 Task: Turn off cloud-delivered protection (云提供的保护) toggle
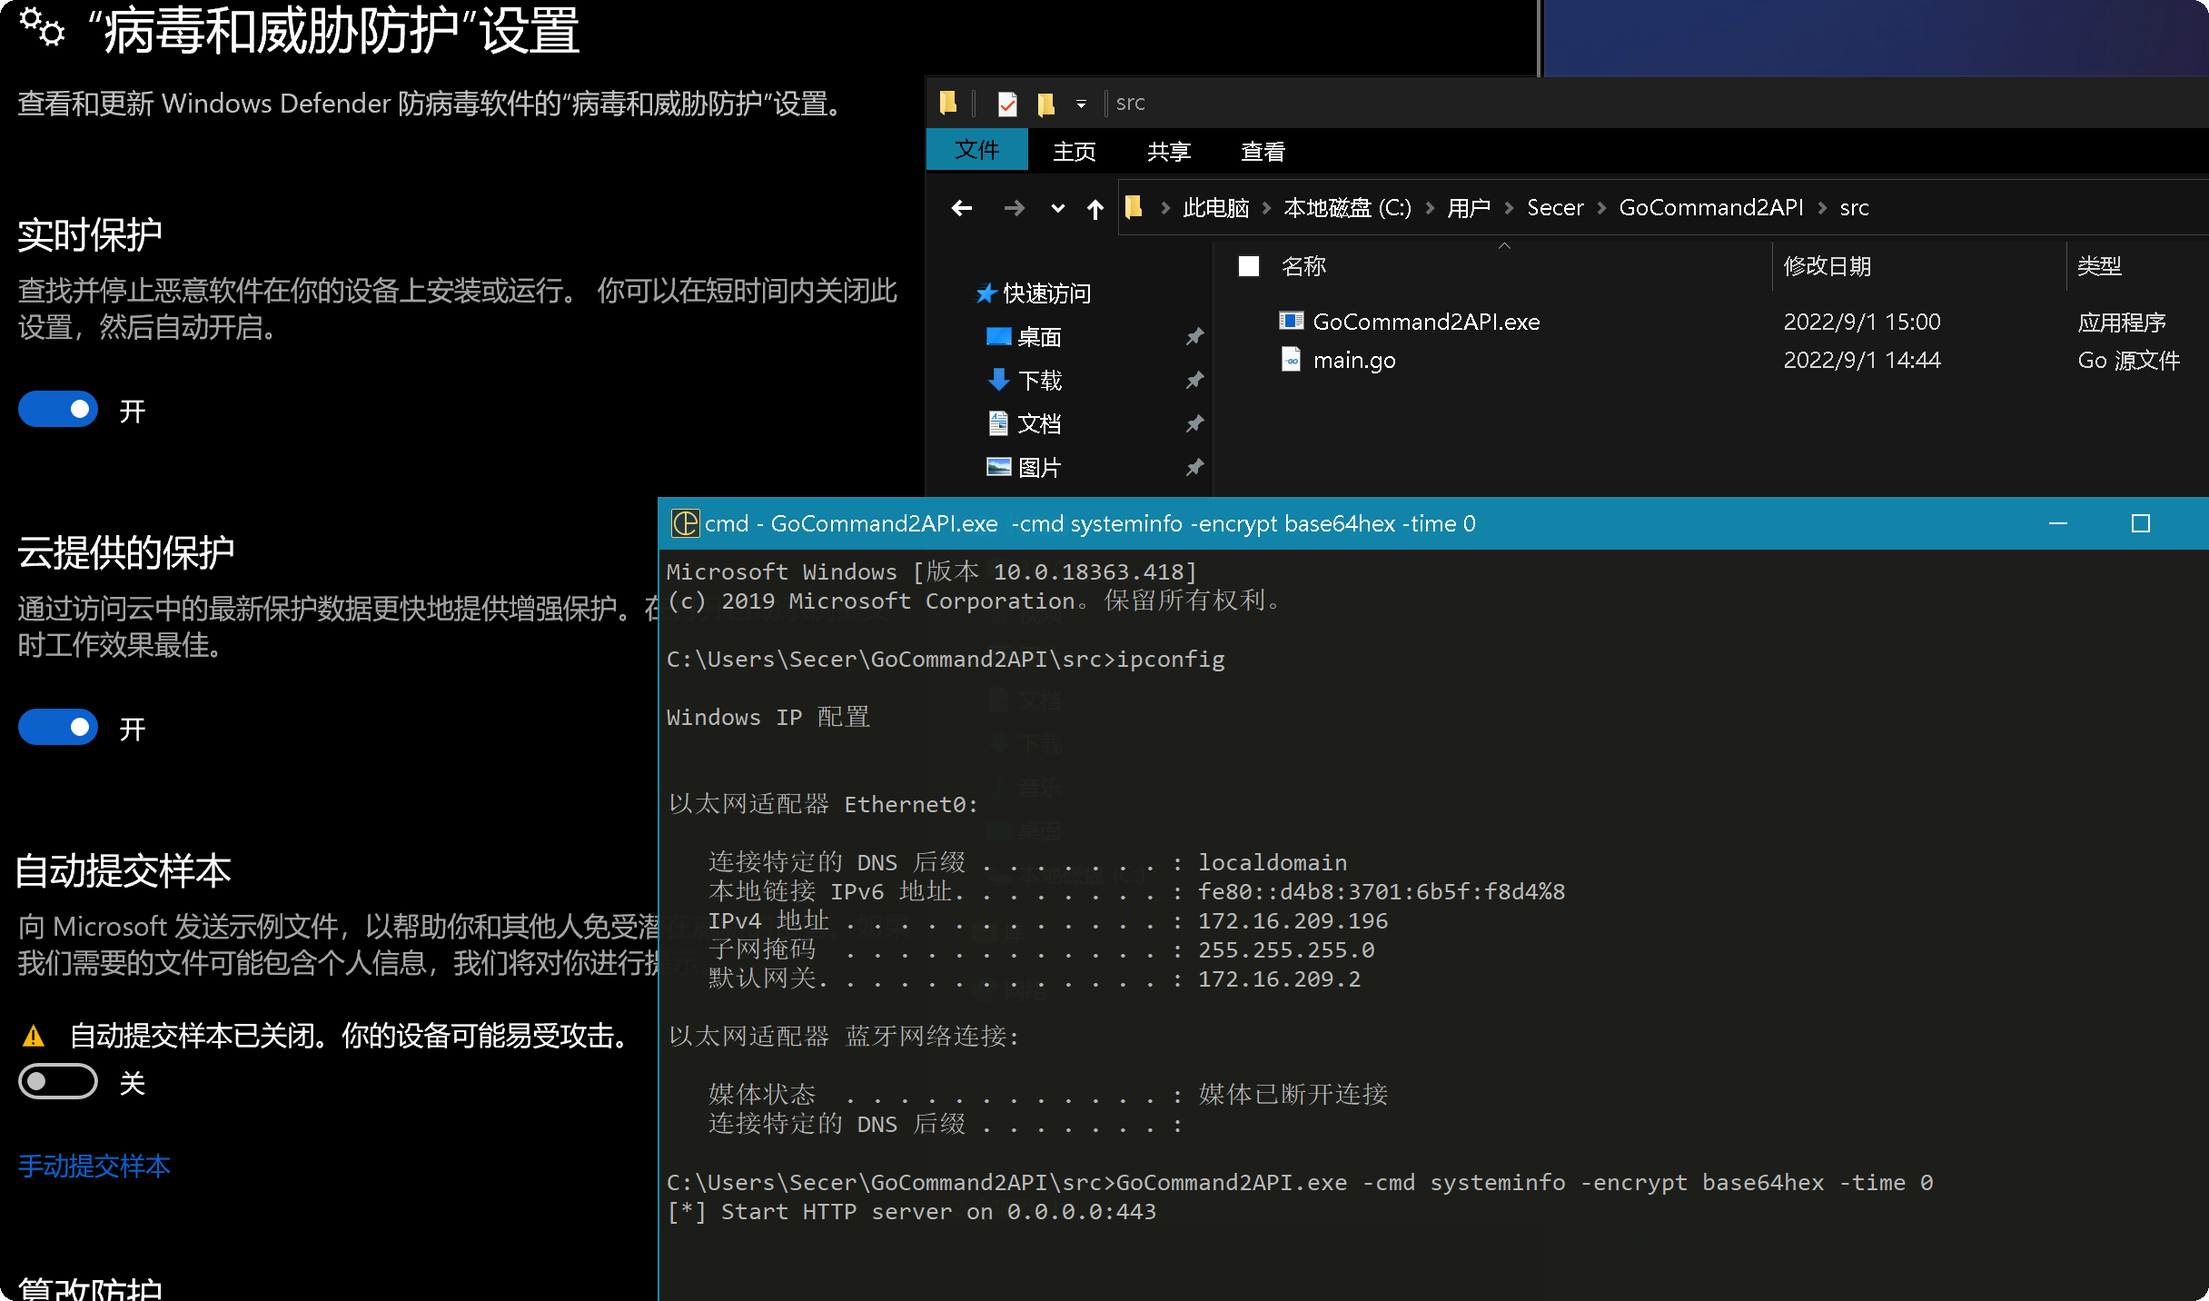click(58, 728)
